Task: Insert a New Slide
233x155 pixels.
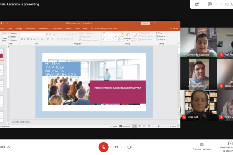Action: click(x=4, y=37)
